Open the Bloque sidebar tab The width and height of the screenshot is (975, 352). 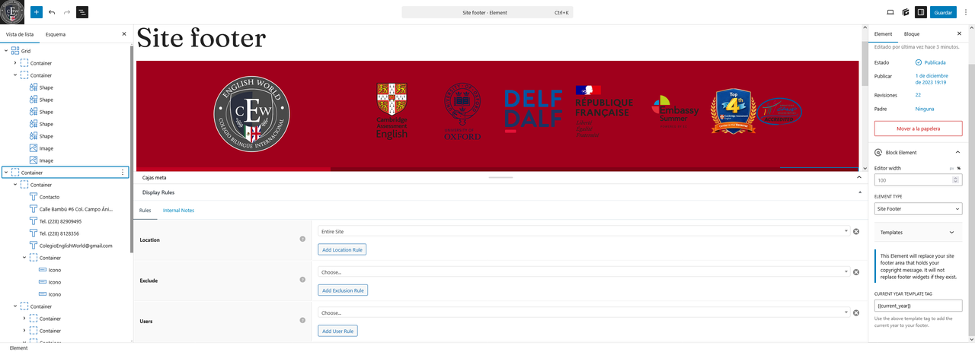(912, 34)
